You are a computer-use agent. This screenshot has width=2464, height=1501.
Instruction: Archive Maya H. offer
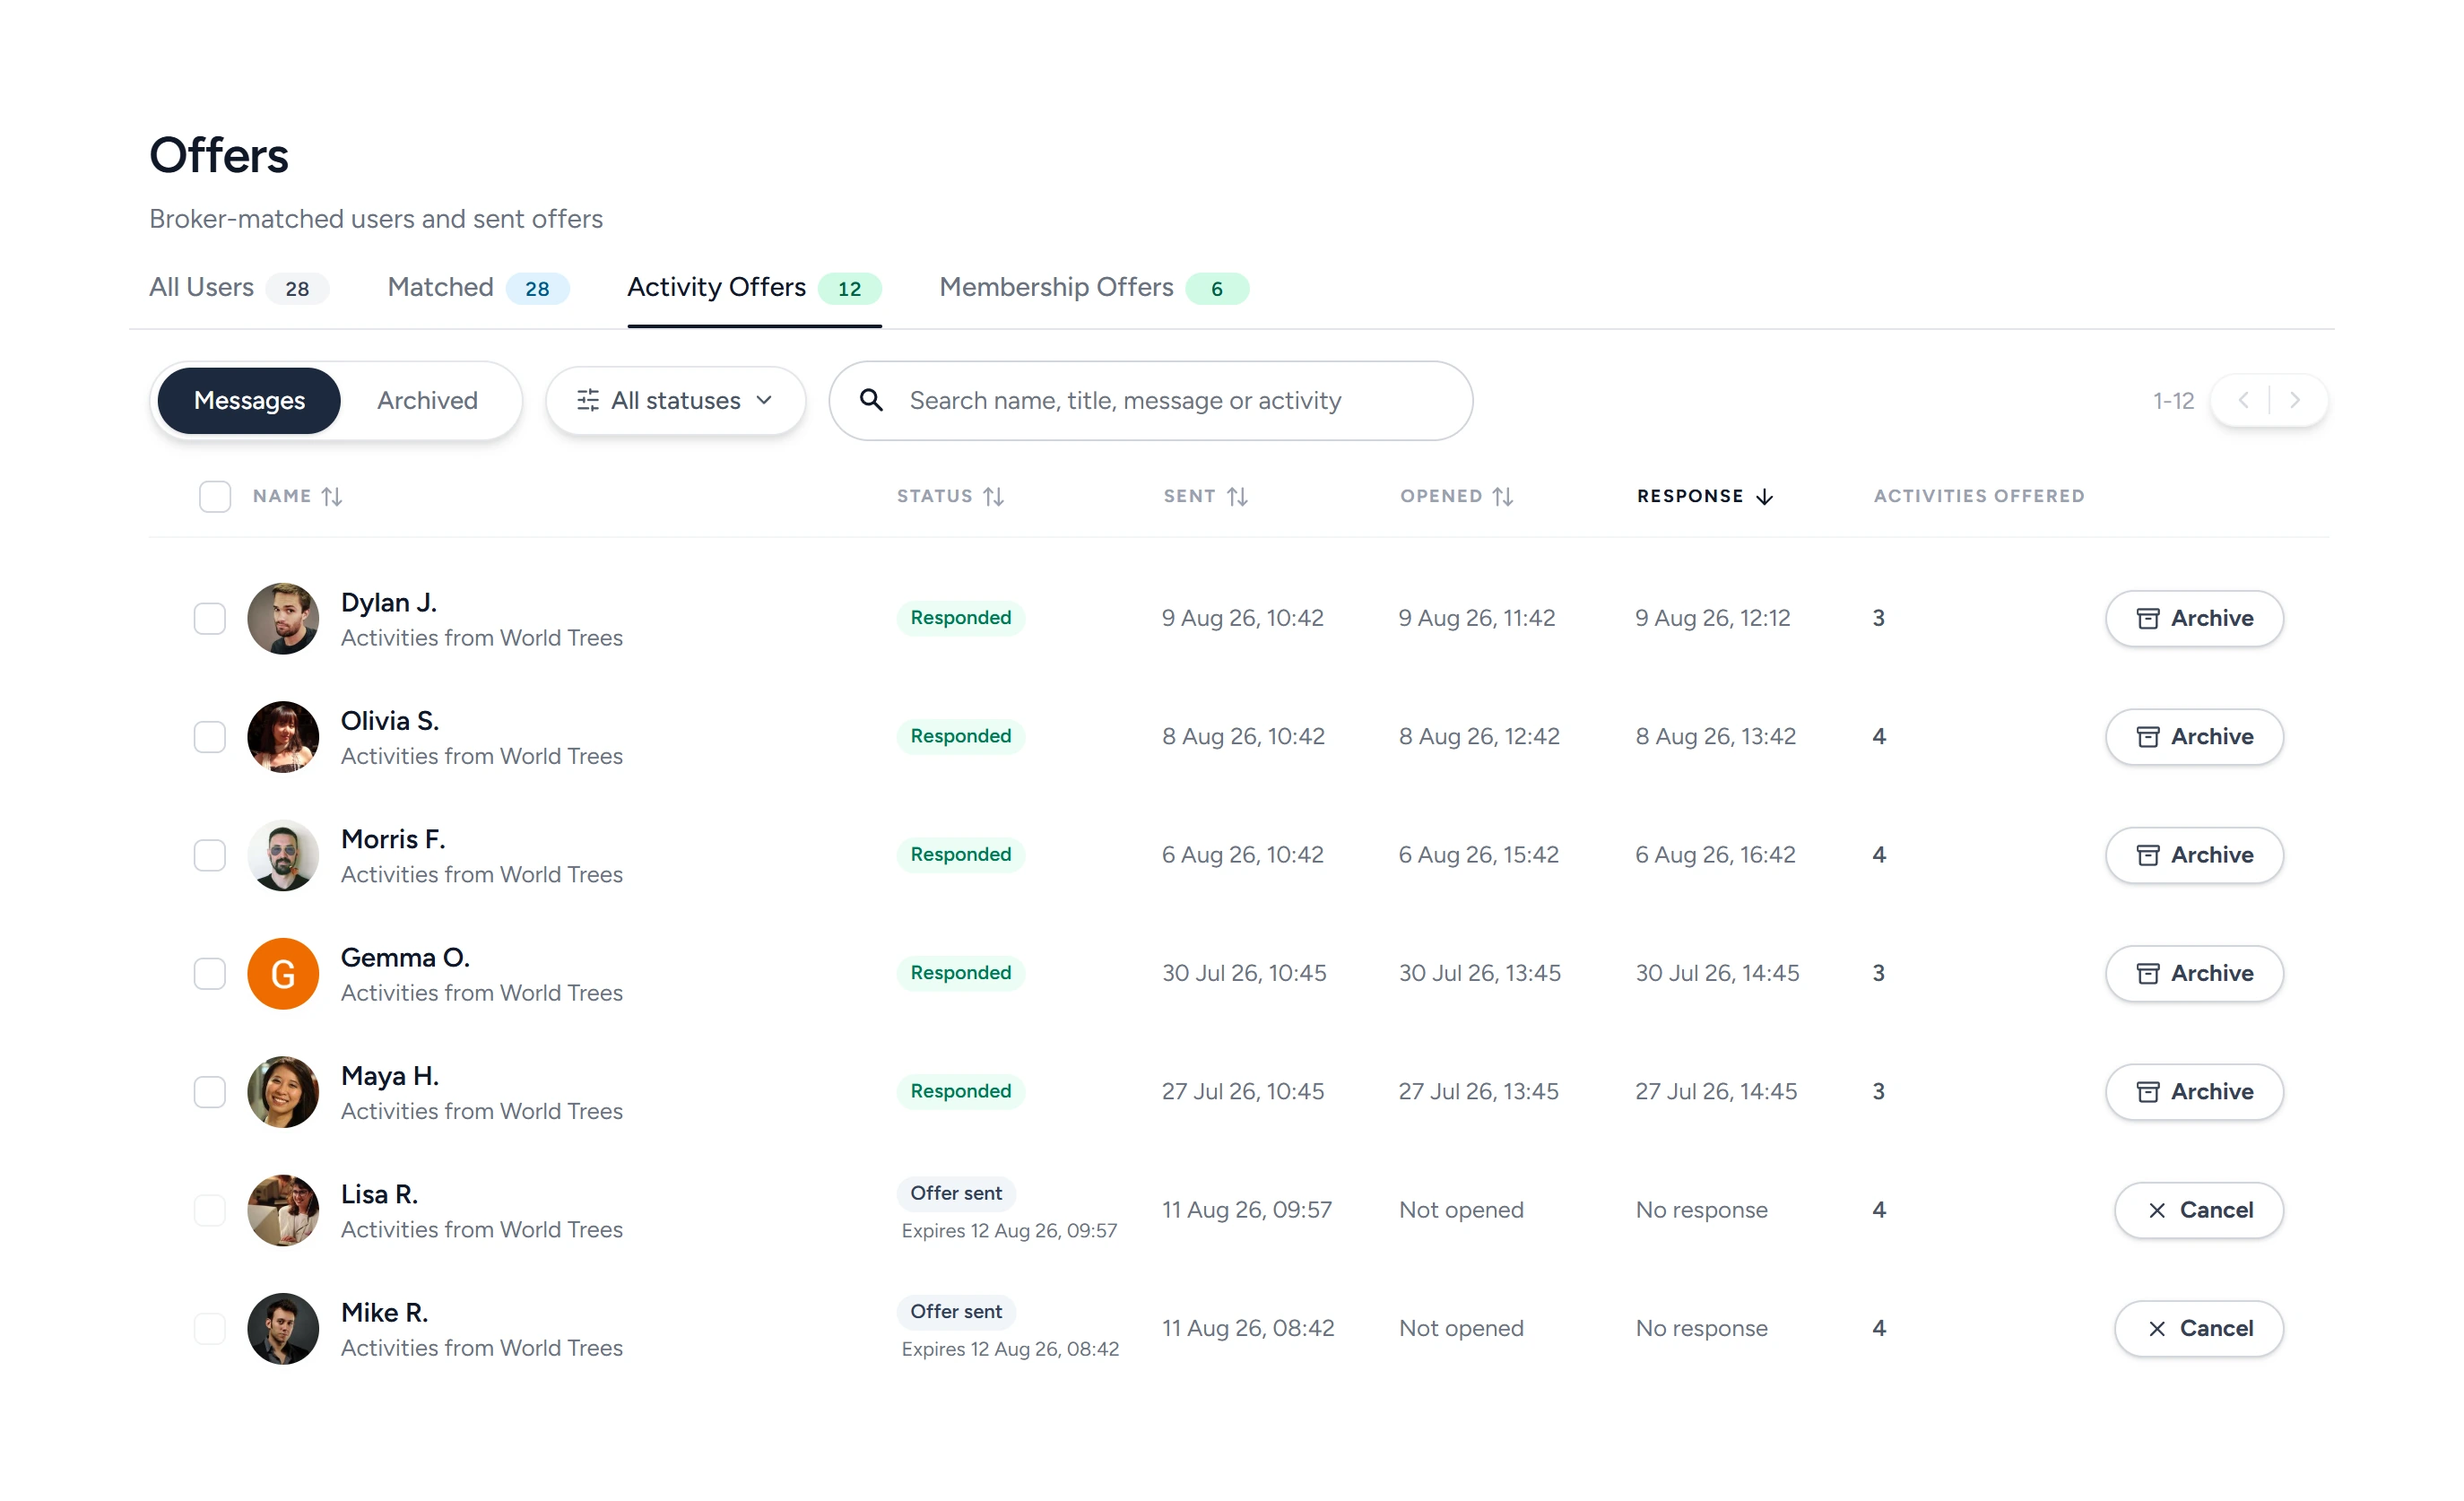point(2194,1091)
